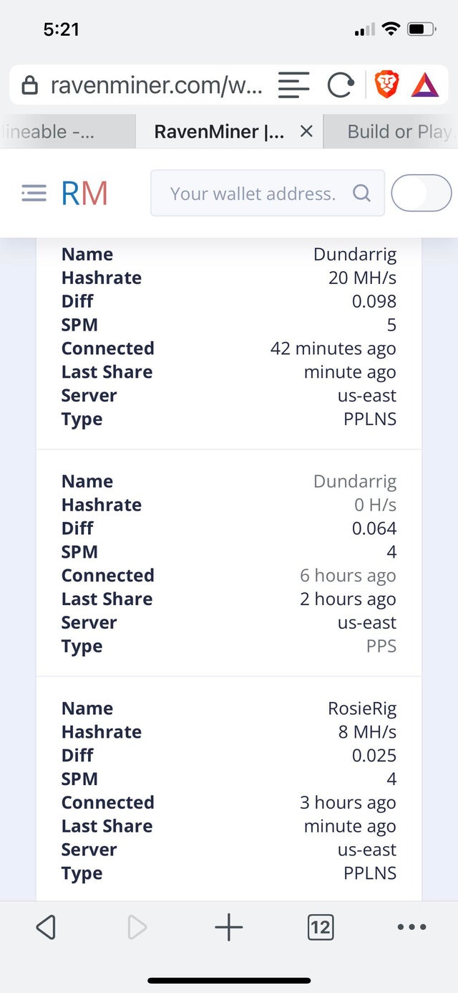Close the RavenMiner tab

(306, 131)
